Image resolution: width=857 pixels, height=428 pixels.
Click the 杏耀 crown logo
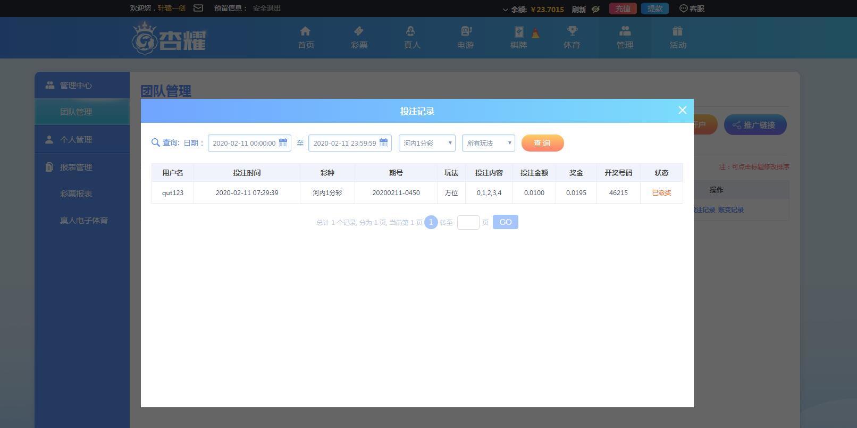point(169,38)
